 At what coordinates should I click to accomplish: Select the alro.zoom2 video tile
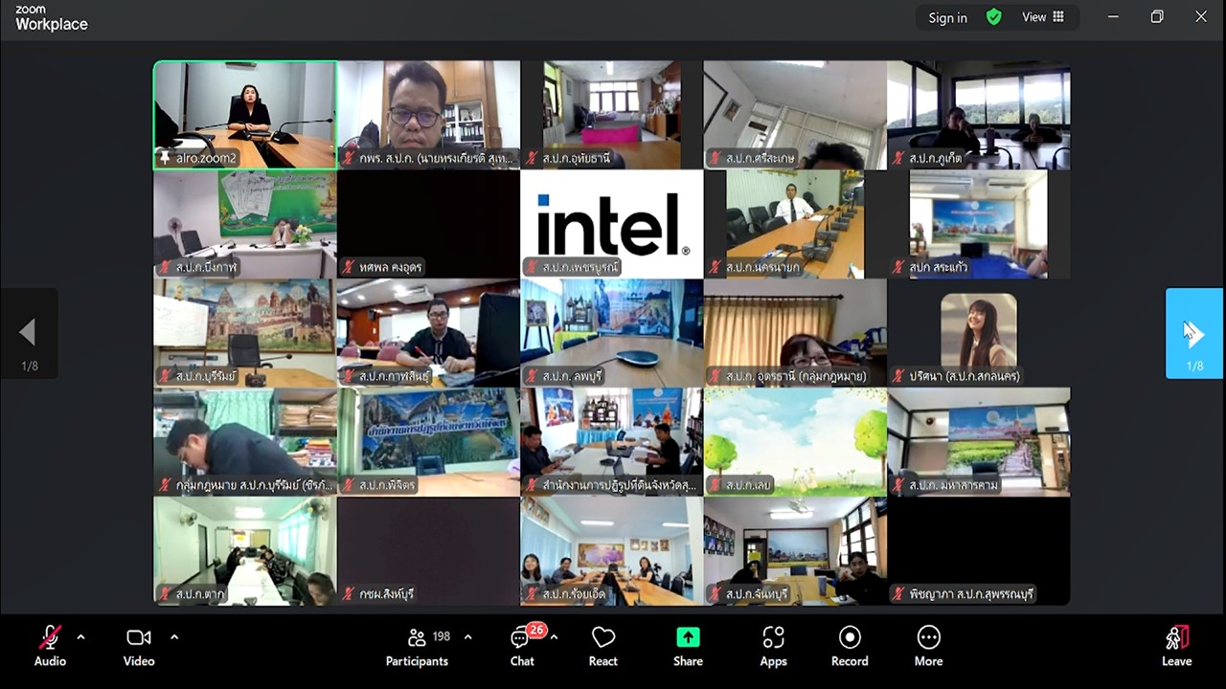(245, 115)
